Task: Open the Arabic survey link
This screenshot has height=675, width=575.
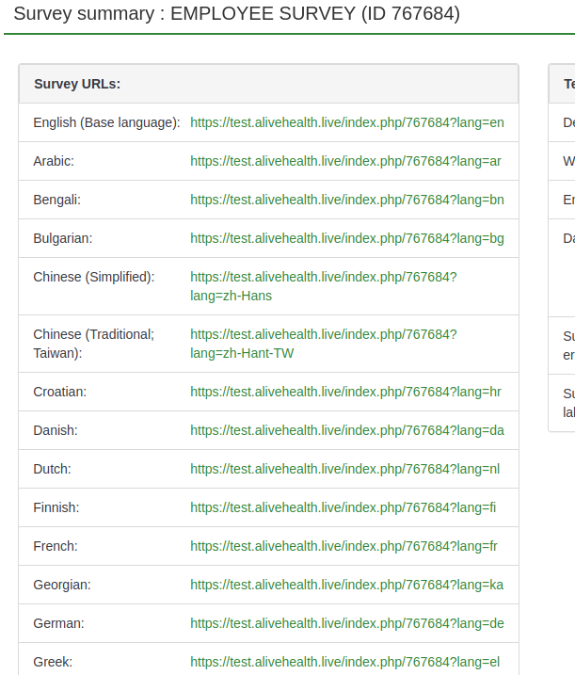Action: pos(345,161)
